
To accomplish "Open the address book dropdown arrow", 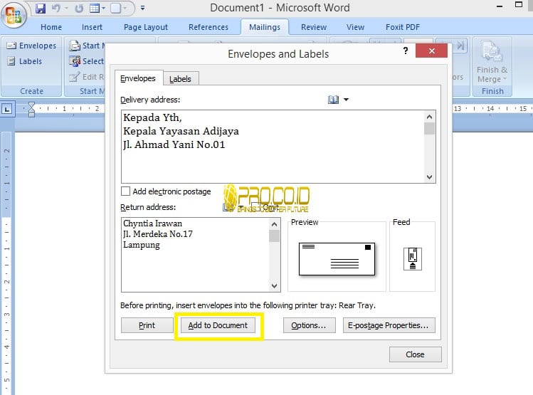I will pos(346,100).
